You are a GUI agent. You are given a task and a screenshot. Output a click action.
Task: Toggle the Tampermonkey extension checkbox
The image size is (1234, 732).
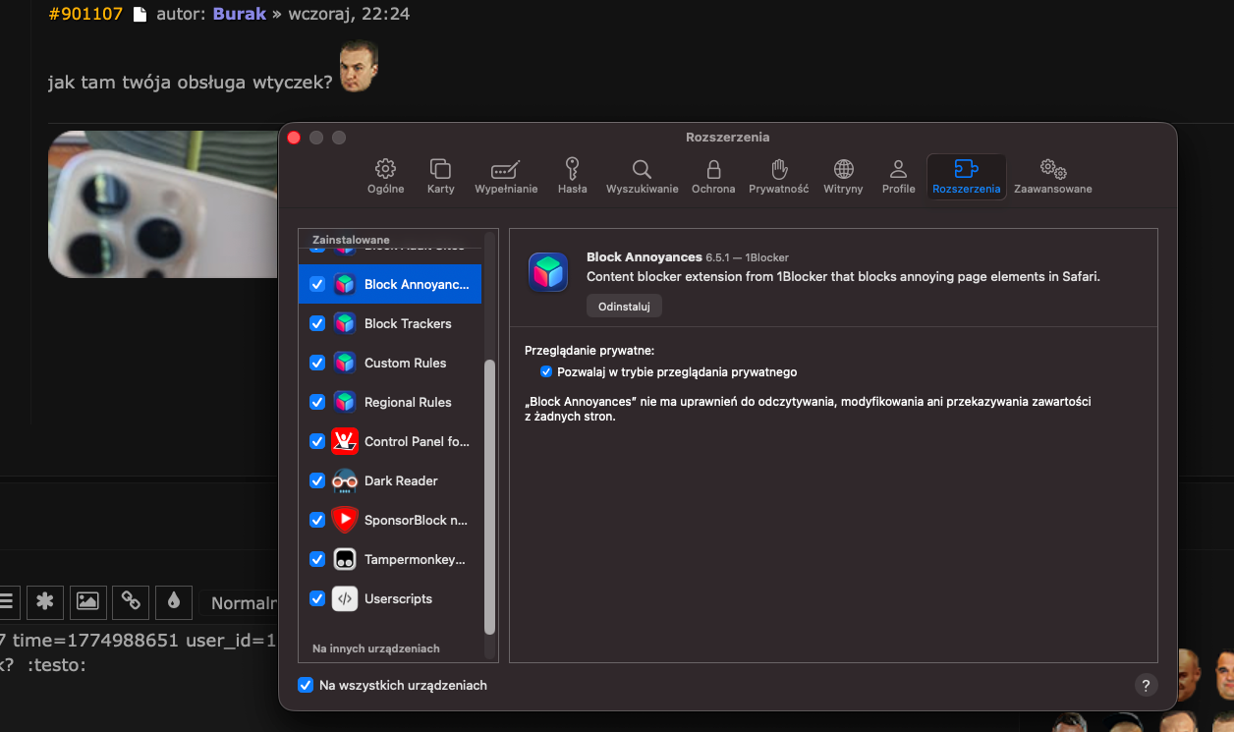(x=317, y=559)
